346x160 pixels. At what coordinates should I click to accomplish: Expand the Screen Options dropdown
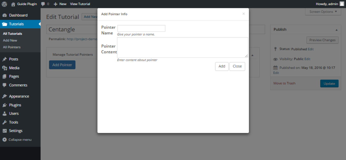tap(323, 12)
